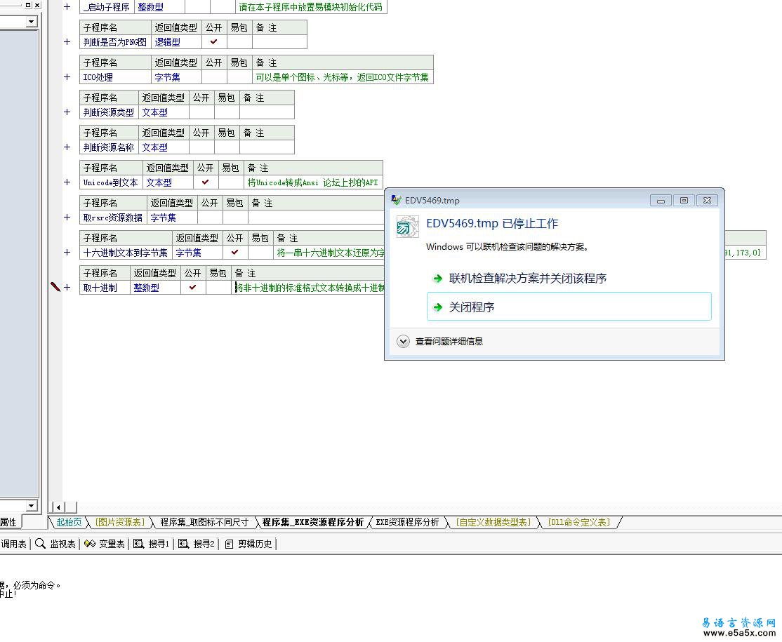Screen dimensions: 782x642
Task: Toggle 公开 for ICO处理
Action: tap(214, 76)
